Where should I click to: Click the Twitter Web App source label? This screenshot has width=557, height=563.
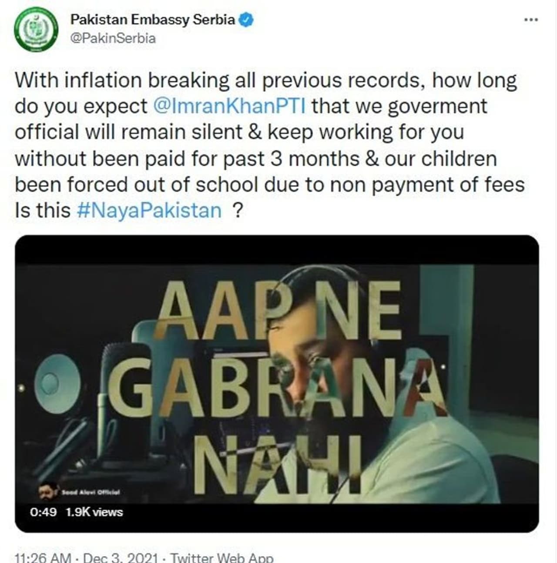coord(221,557)
